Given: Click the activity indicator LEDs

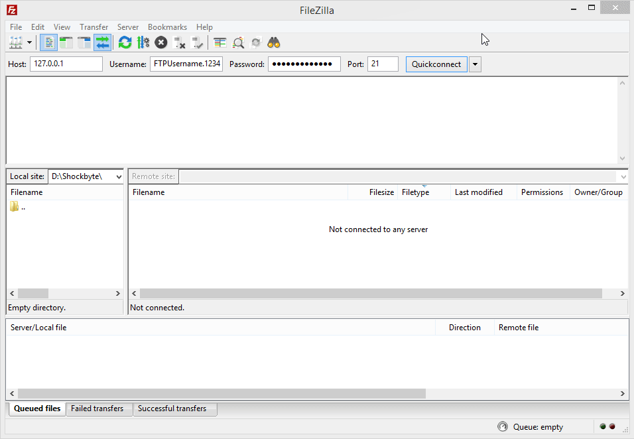Looking at the screenshot, I should [x=607, y=426].
